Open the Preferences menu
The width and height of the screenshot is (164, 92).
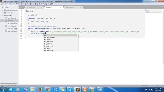(45, 4)
